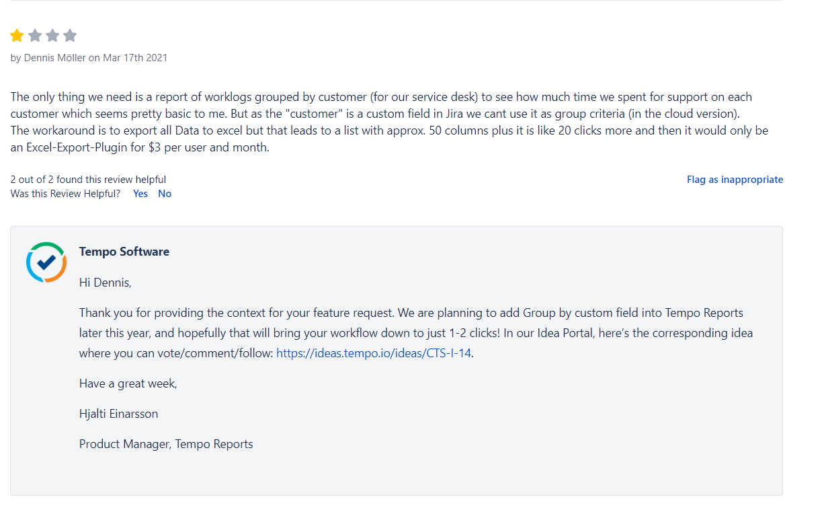Click the 'Hi Dennis,' greeting line
Screen dimensions: 824x514
105,283
